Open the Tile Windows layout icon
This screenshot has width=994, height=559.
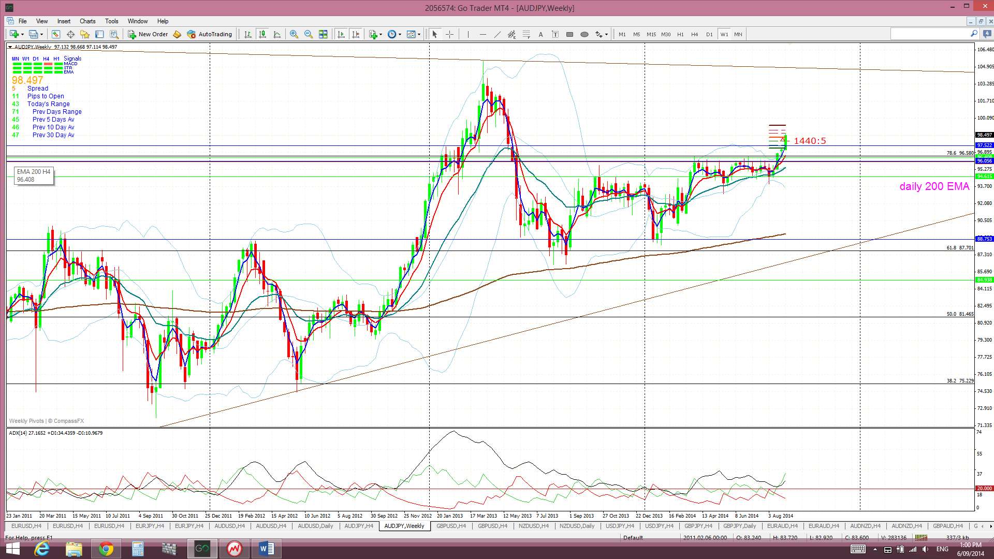point(323,34)
